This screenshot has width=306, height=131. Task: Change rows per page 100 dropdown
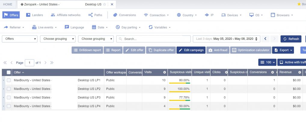(x=267, y=62)
